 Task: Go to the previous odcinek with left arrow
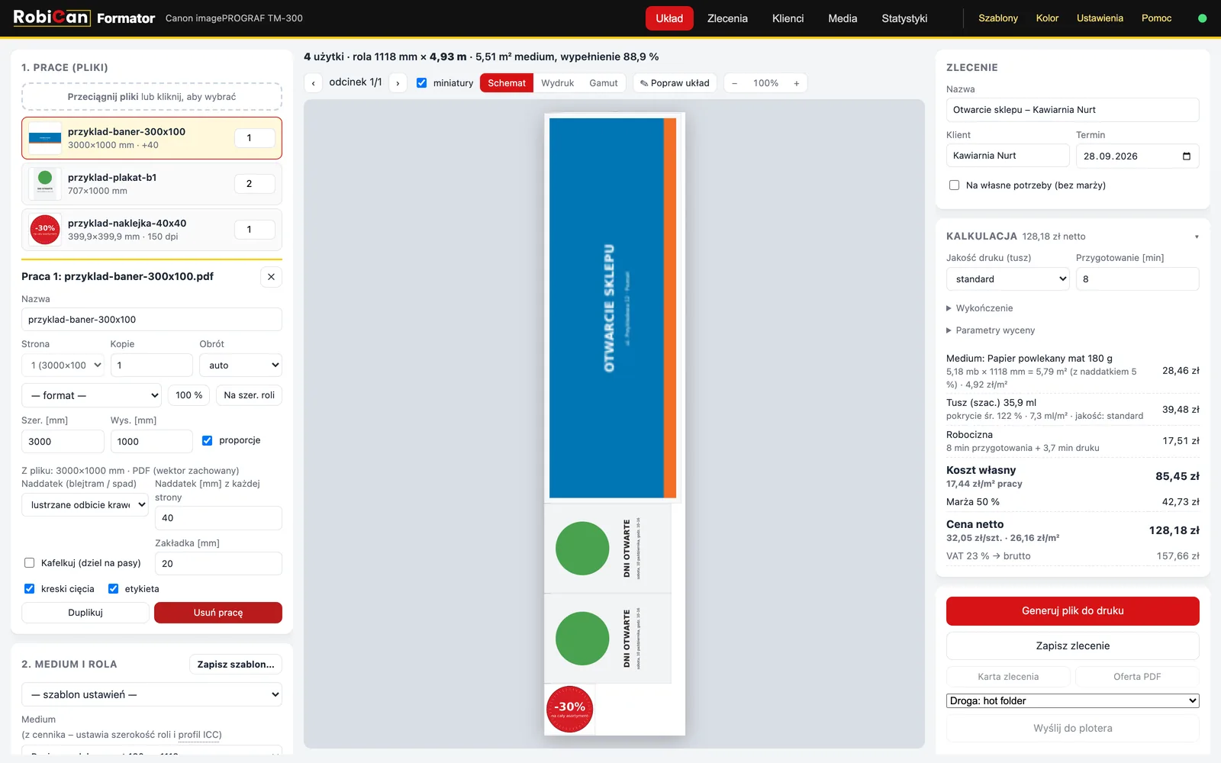[313, 83]
